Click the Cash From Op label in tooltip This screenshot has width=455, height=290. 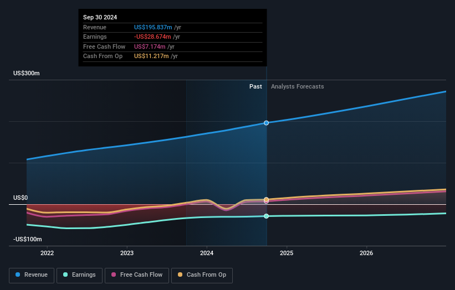(x=103, y=56)
